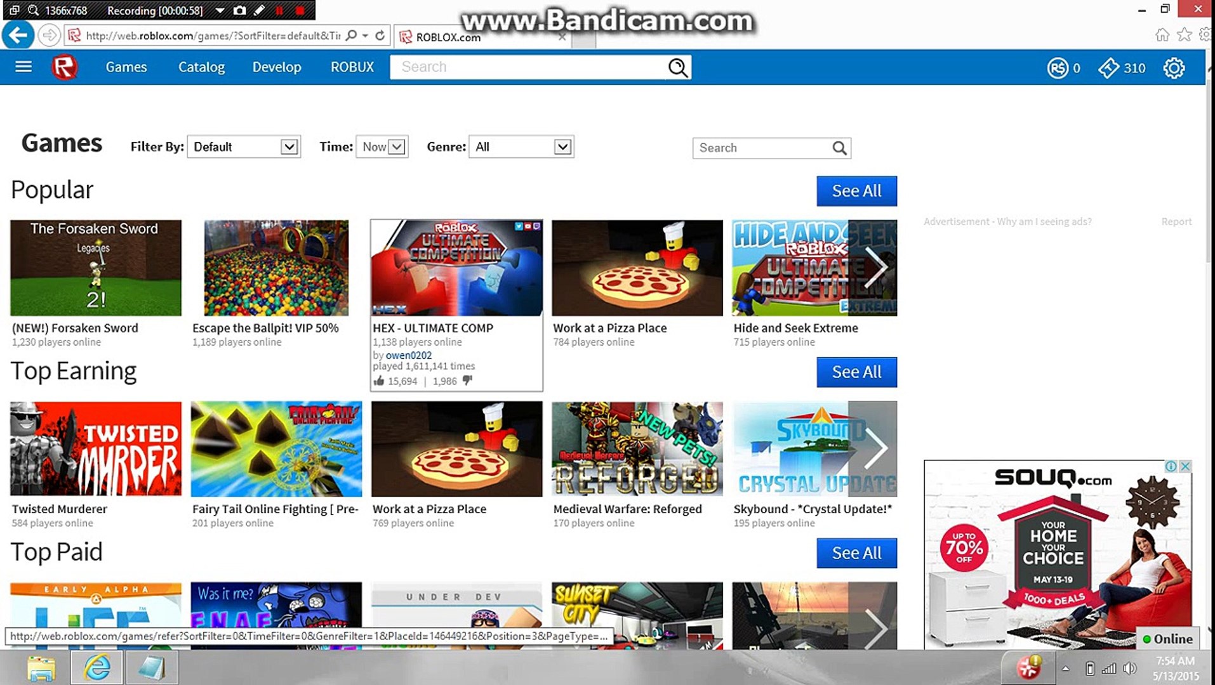
Task: Open The Forsaken Sword game thumbnail
Action: coord(96,268)
